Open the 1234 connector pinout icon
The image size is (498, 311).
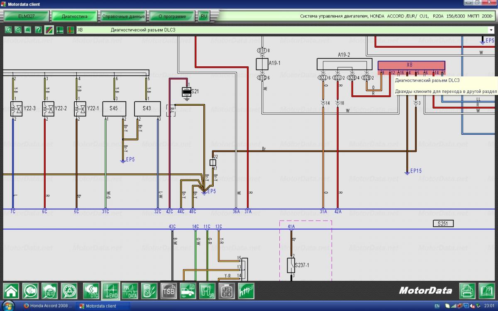(226, 291)
